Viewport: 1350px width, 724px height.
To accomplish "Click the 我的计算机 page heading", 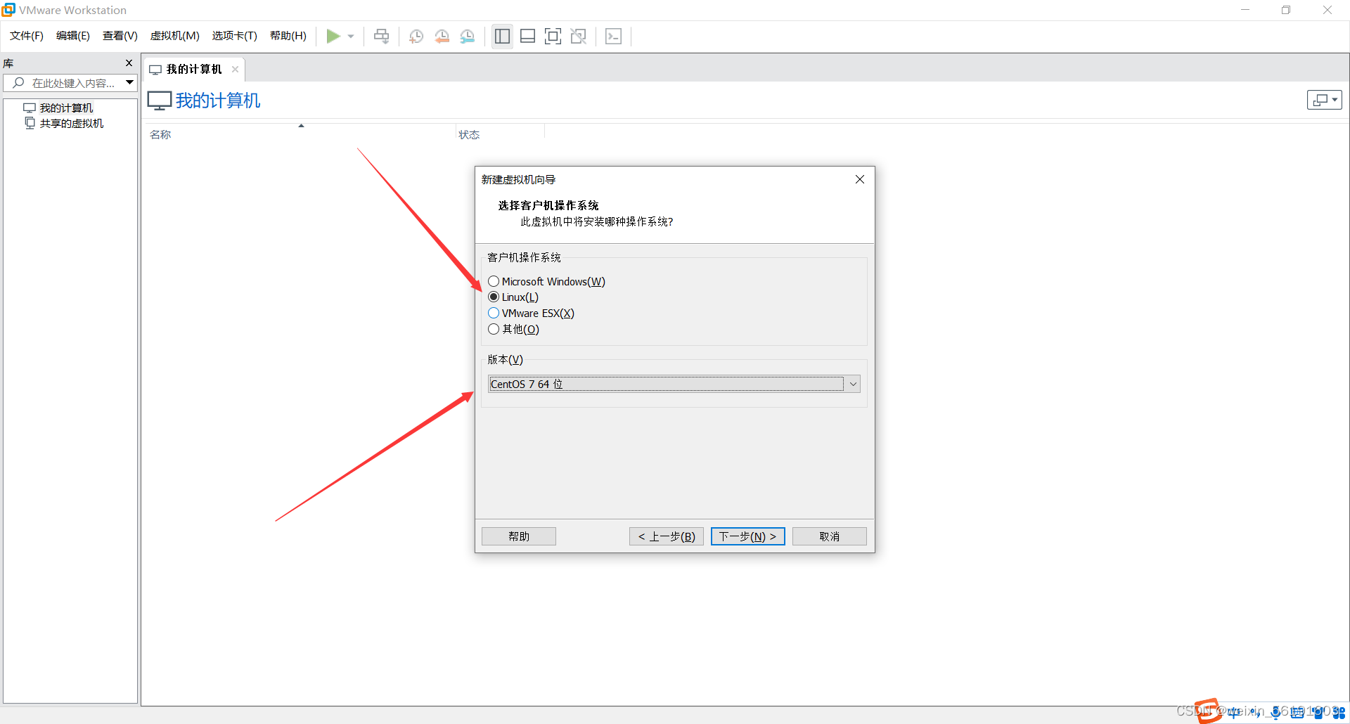I will (218, 101).
